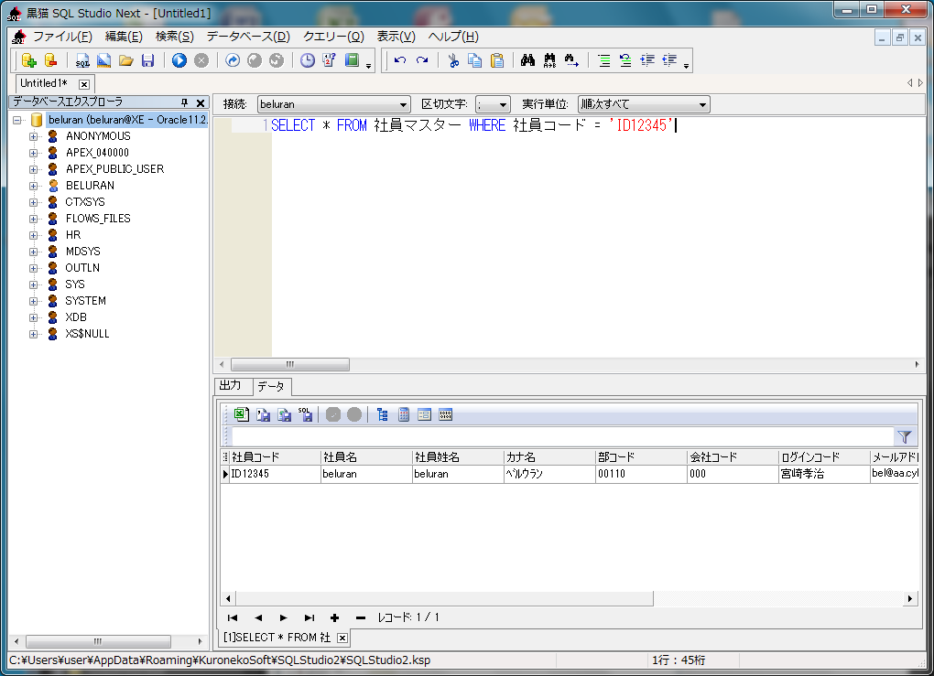
Task: Save the file with the floppy disk icon in the main toolbar
Action: [147, 60]
